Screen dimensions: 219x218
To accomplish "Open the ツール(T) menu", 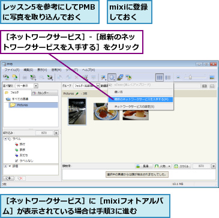I will [x=71, y=70].
